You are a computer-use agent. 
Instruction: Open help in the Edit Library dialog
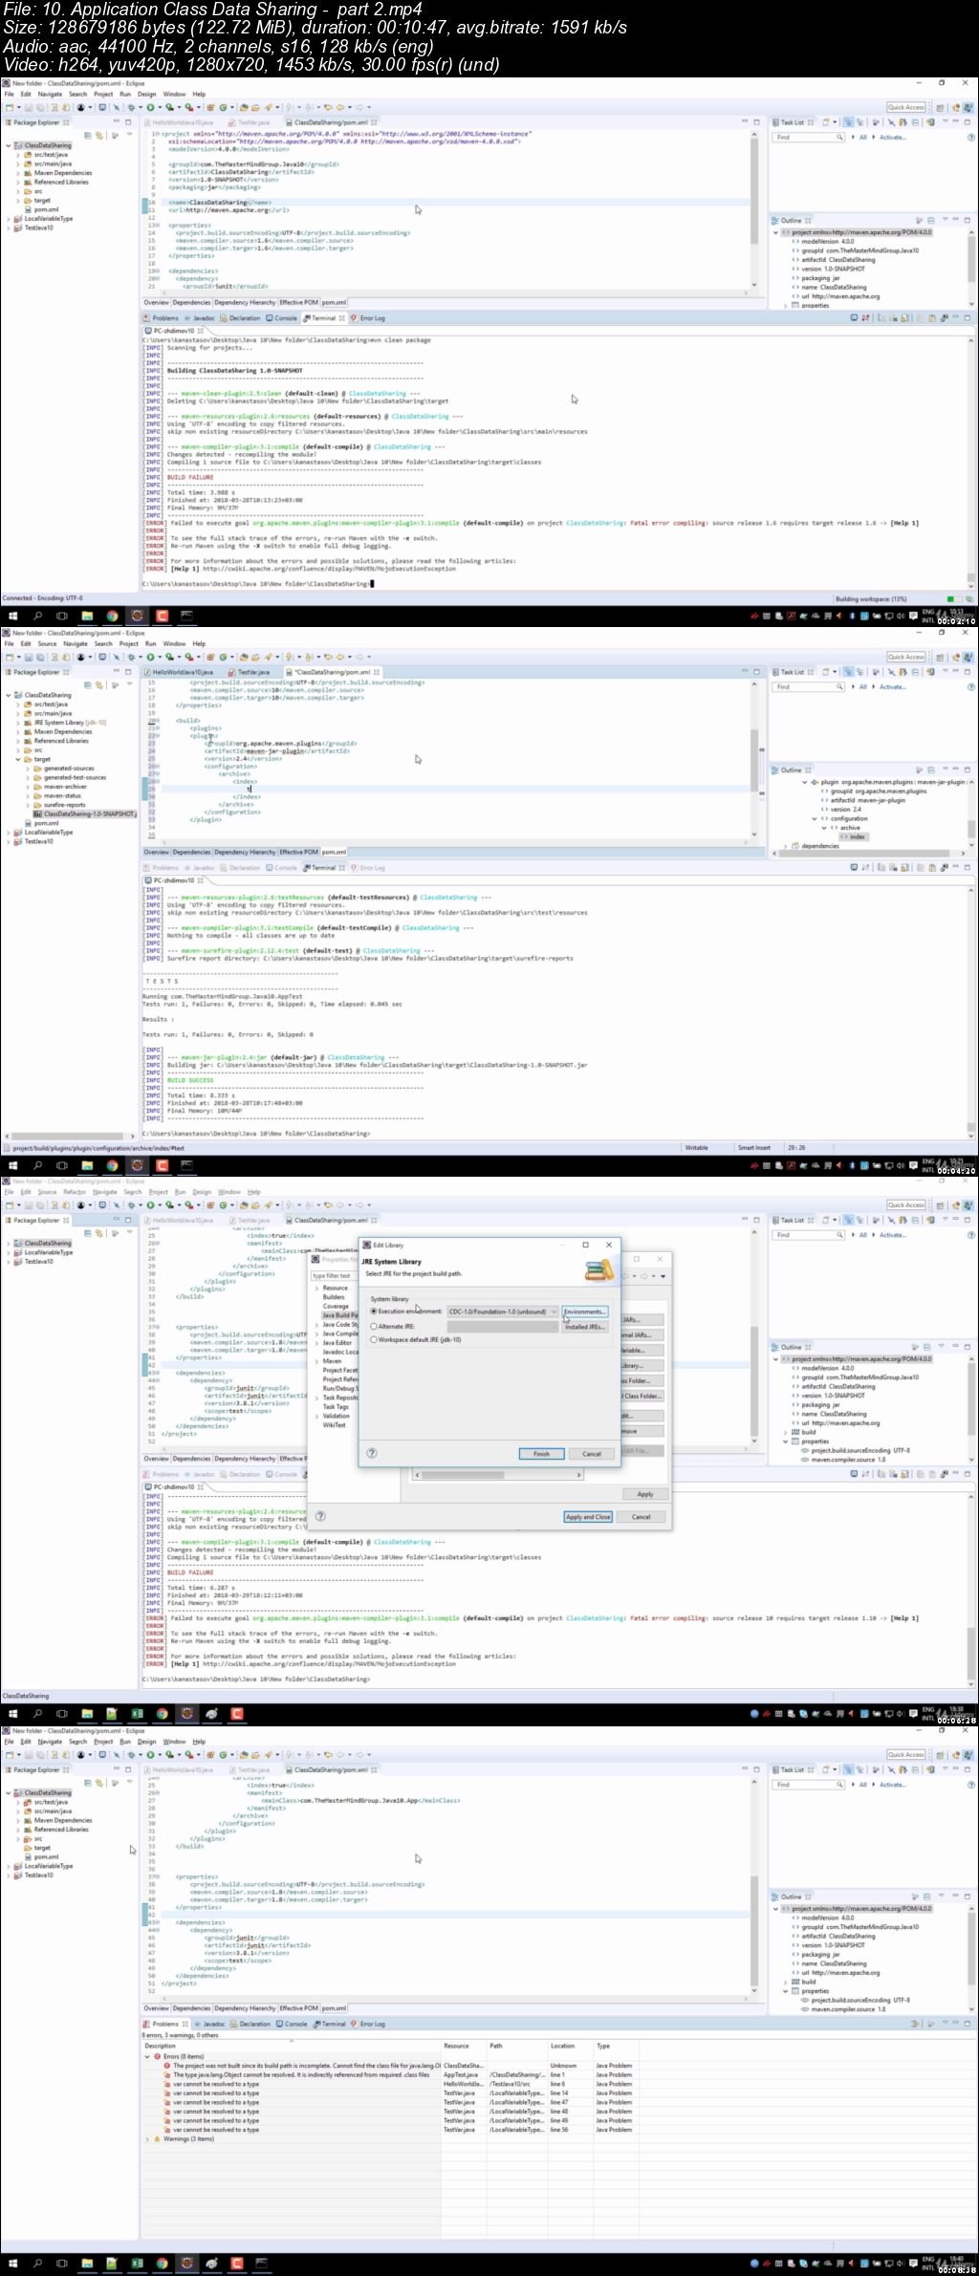tap(372, 1453)
